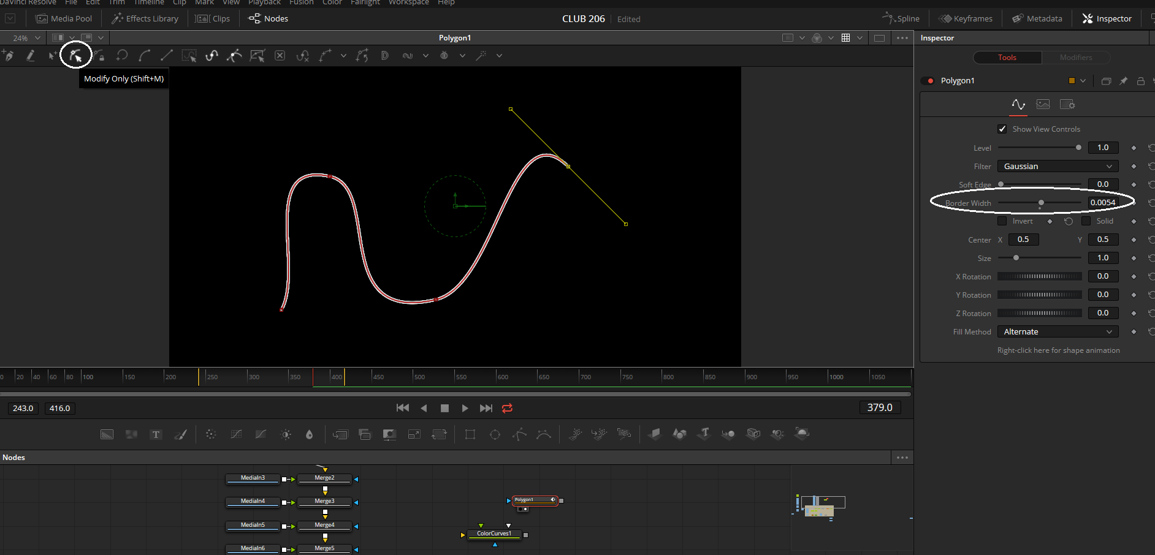Click the Border Width slider handle
Image resolution: width=1155 pixels, height=555 pixels.
tap(1041, 203)
